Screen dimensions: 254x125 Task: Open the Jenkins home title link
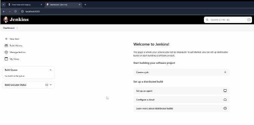(19, 20)
